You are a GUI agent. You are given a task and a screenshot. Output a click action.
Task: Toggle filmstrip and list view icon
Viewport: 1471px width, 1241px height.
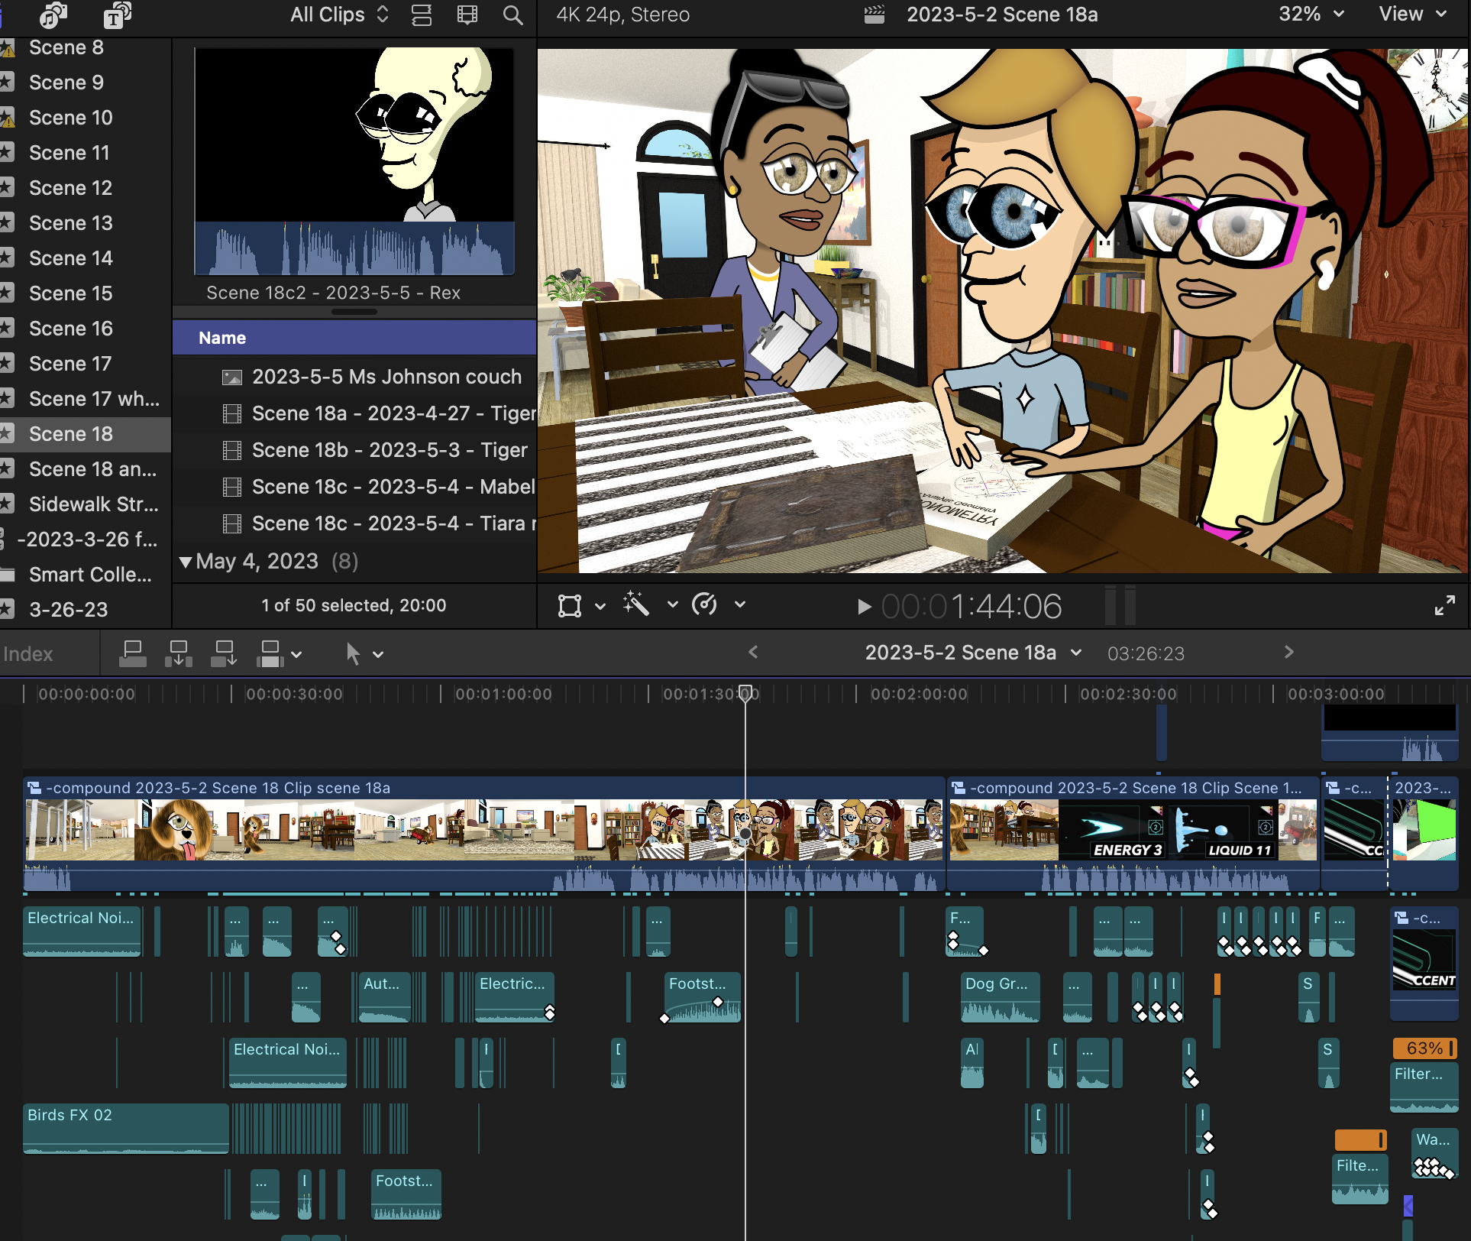tap(422, 15)
